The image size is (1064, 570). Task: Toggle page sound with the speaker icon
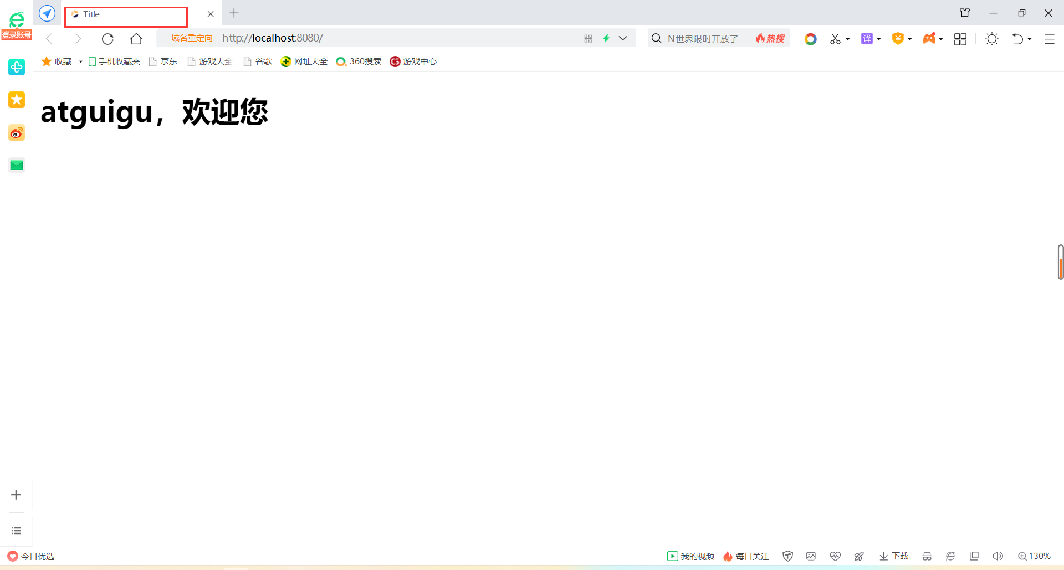(x=998, y=556)
